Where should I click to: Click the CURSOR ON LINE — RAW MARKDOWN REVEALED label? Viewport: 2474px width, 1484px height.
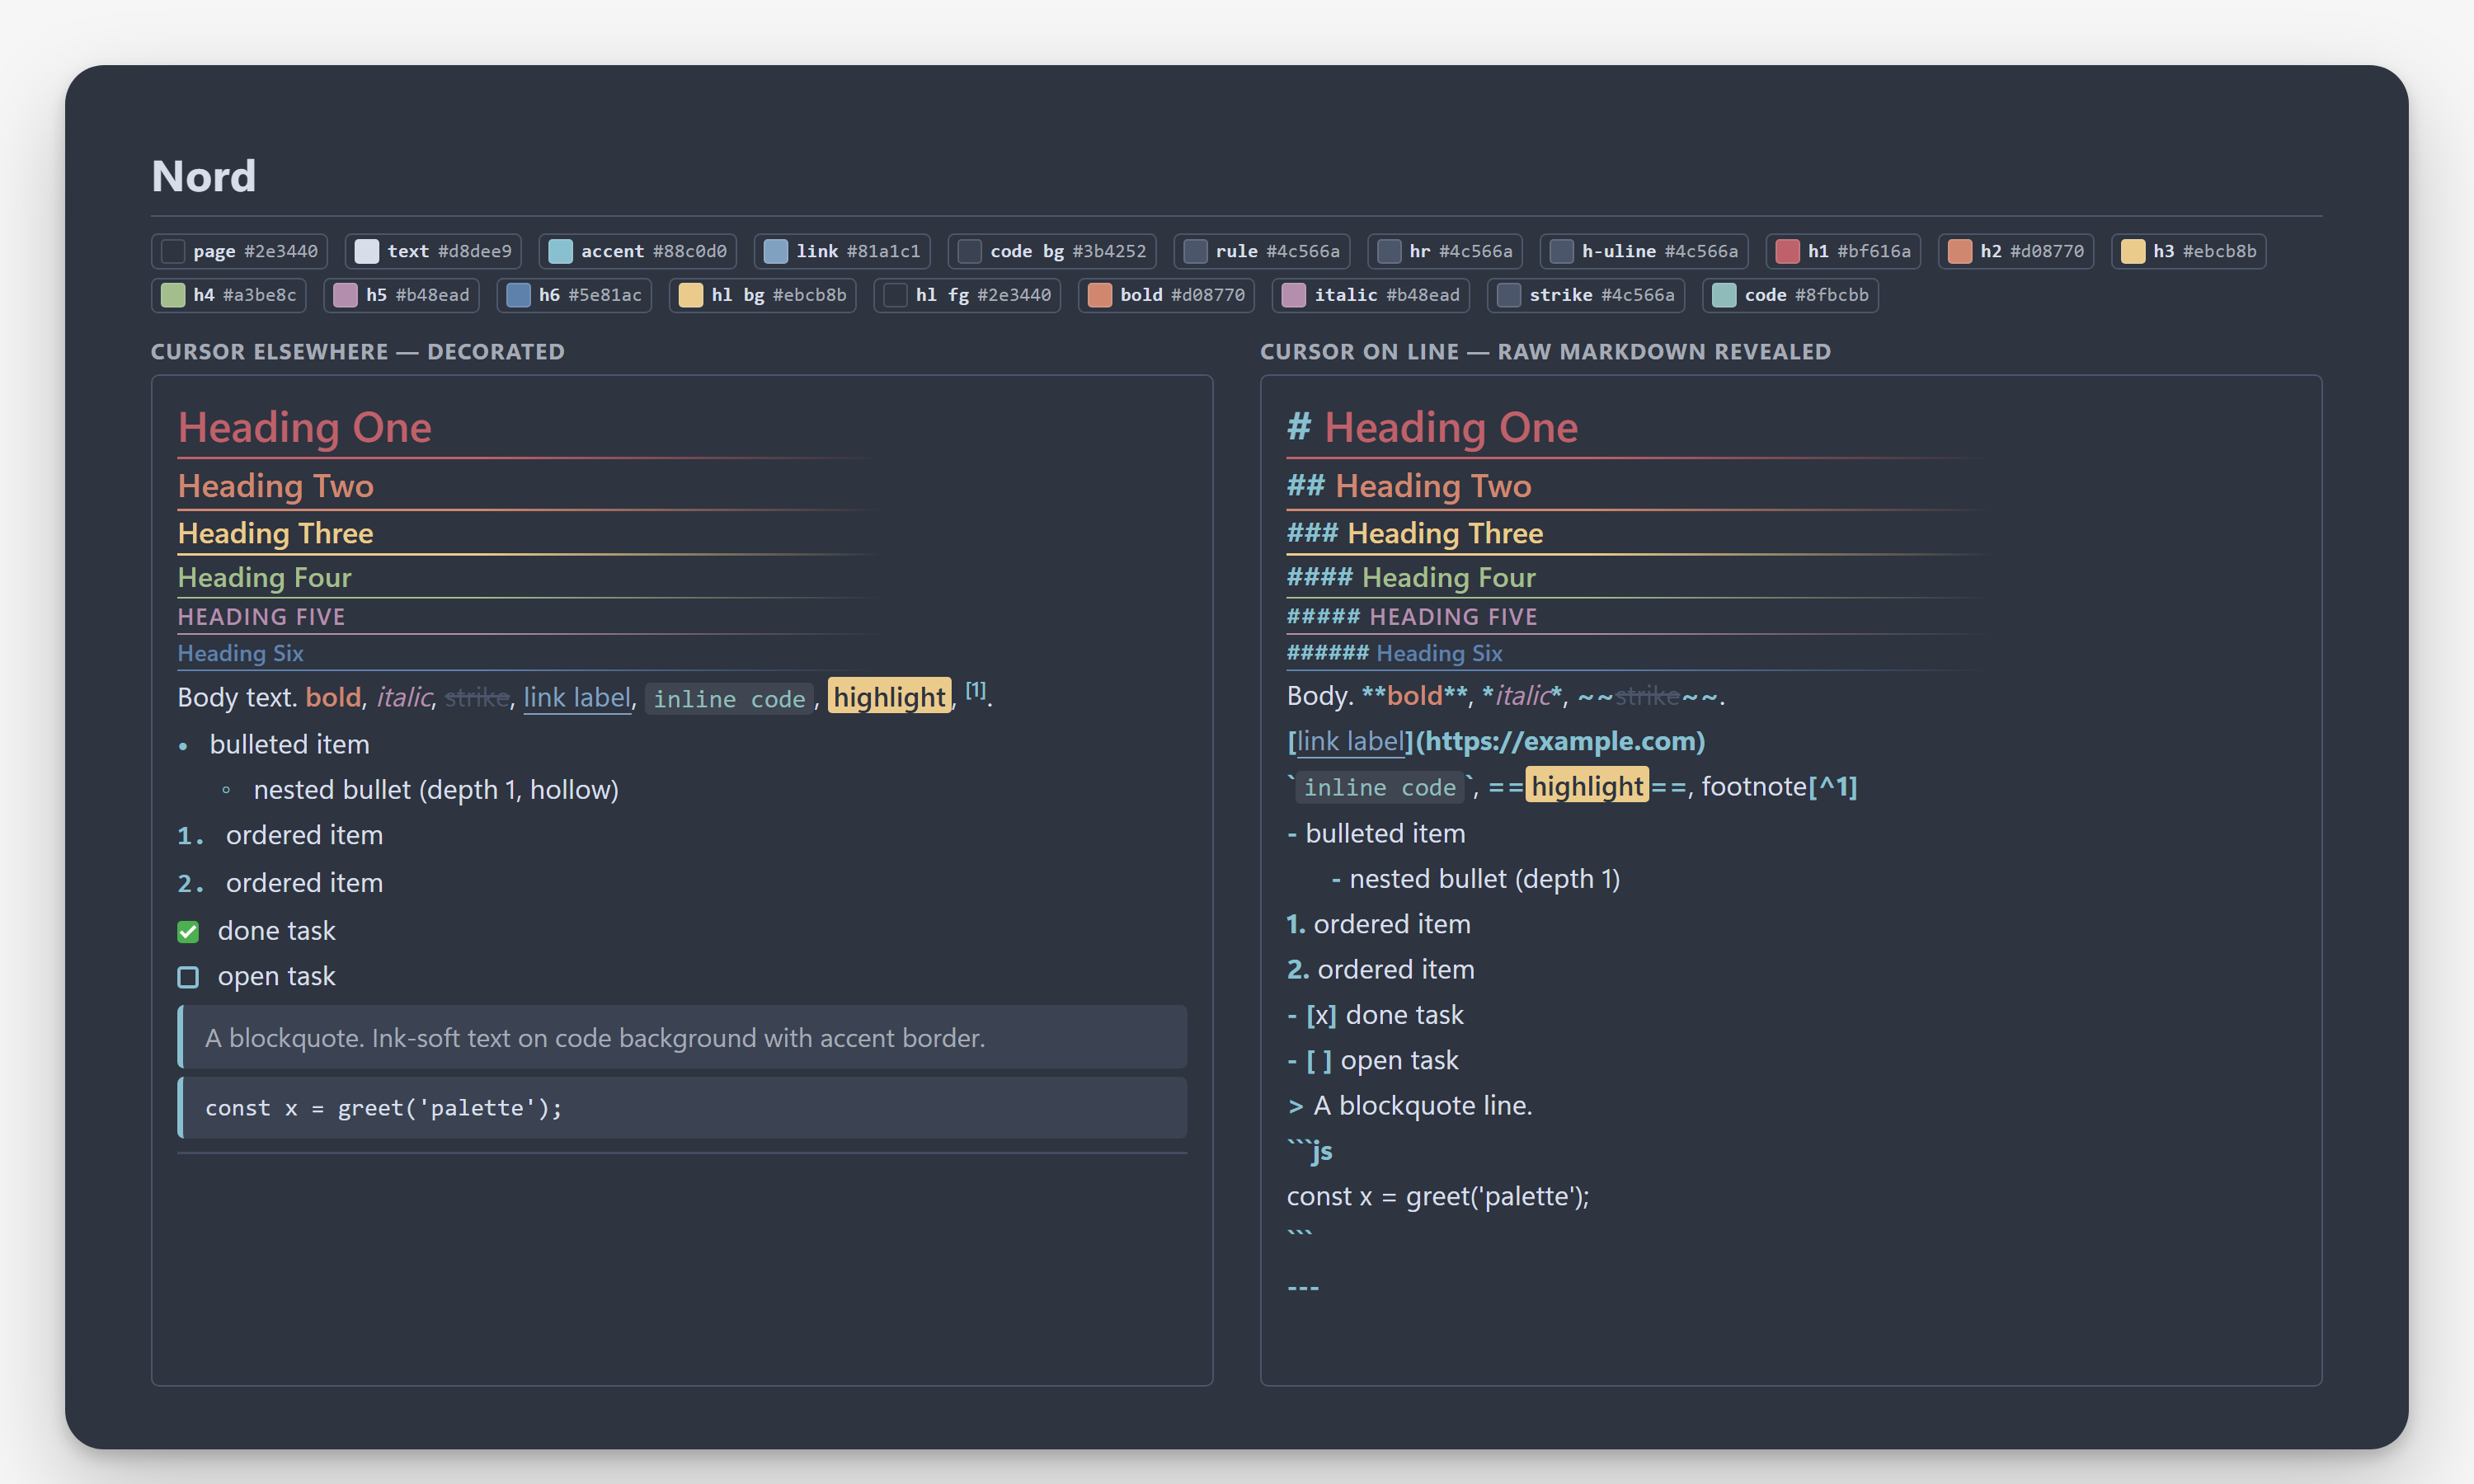point(1545,352)
